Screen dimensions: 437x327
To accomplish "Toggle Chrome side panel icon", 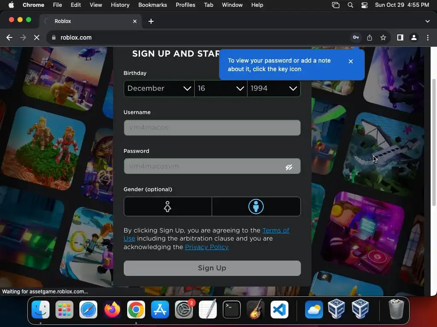I will point(400,37).
